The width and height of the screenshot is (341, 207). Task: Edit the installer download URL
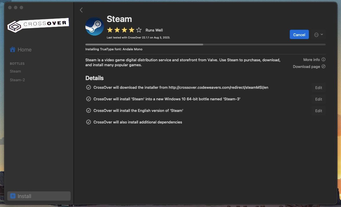pos(318,87)
